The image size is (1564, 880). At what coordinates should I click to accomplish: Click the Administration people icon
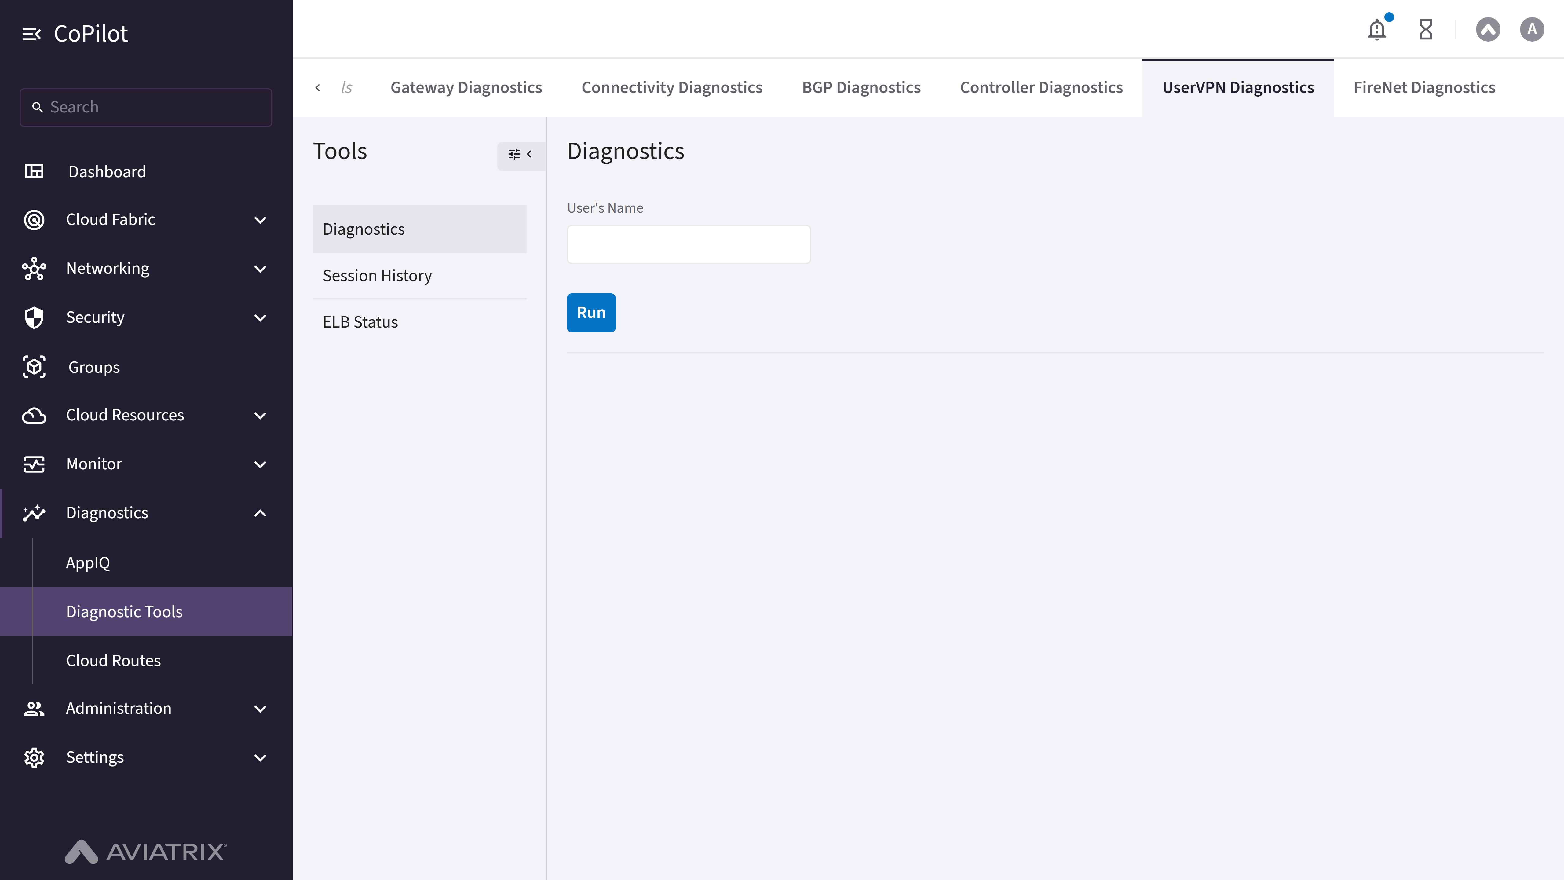(x=34, y=709)
